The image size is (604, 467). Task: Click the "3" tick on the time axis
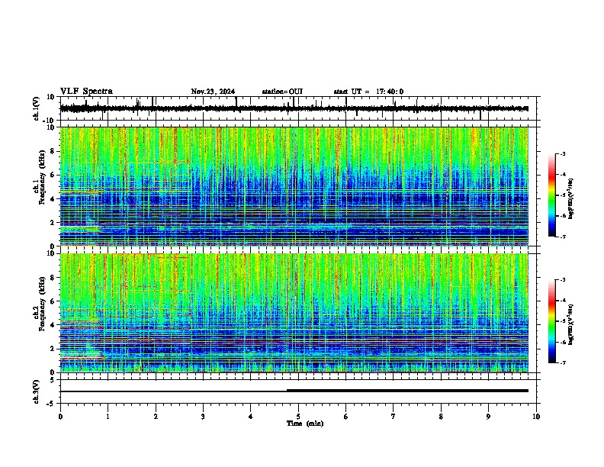click(x=203, y=417)
